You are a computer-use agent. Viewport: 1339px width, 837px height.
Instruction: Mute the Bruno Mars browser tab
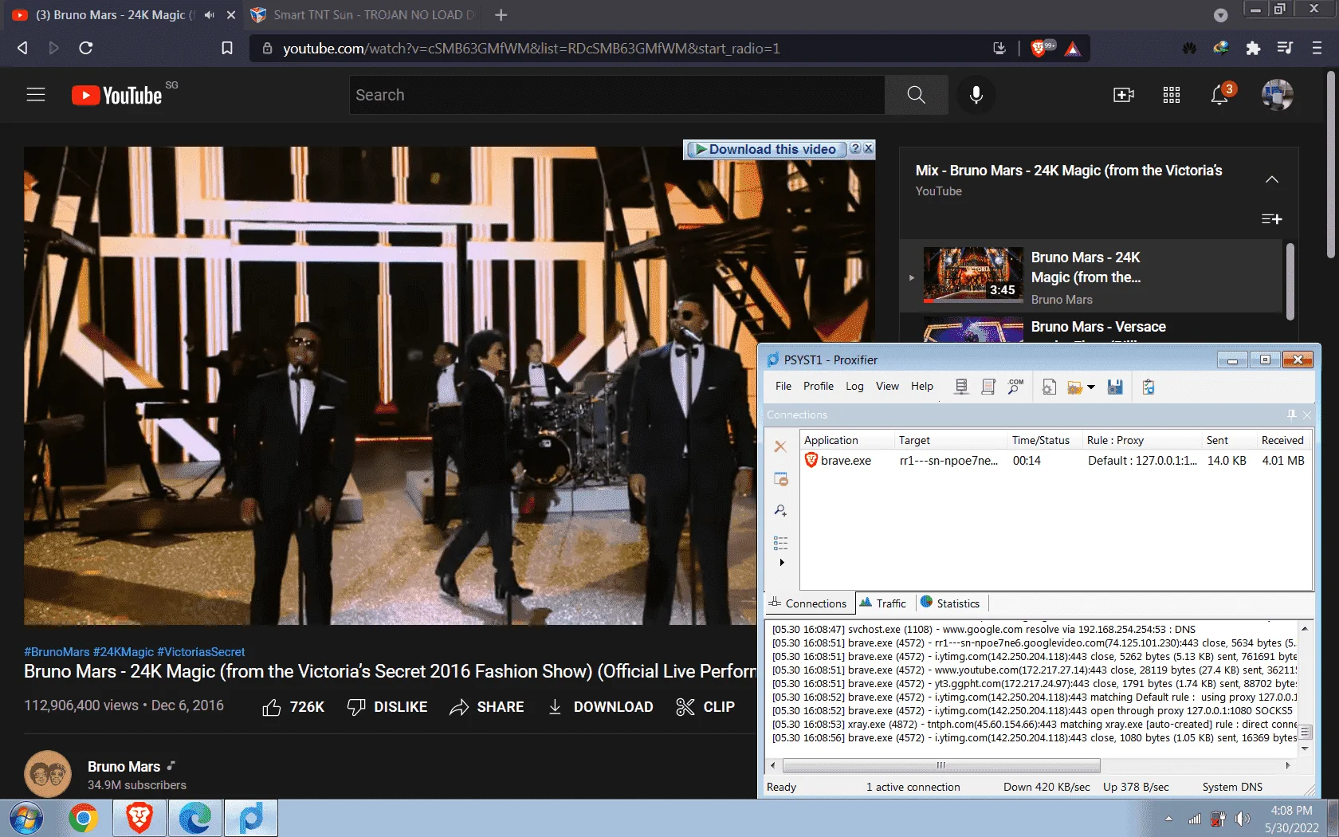point(210,15)
